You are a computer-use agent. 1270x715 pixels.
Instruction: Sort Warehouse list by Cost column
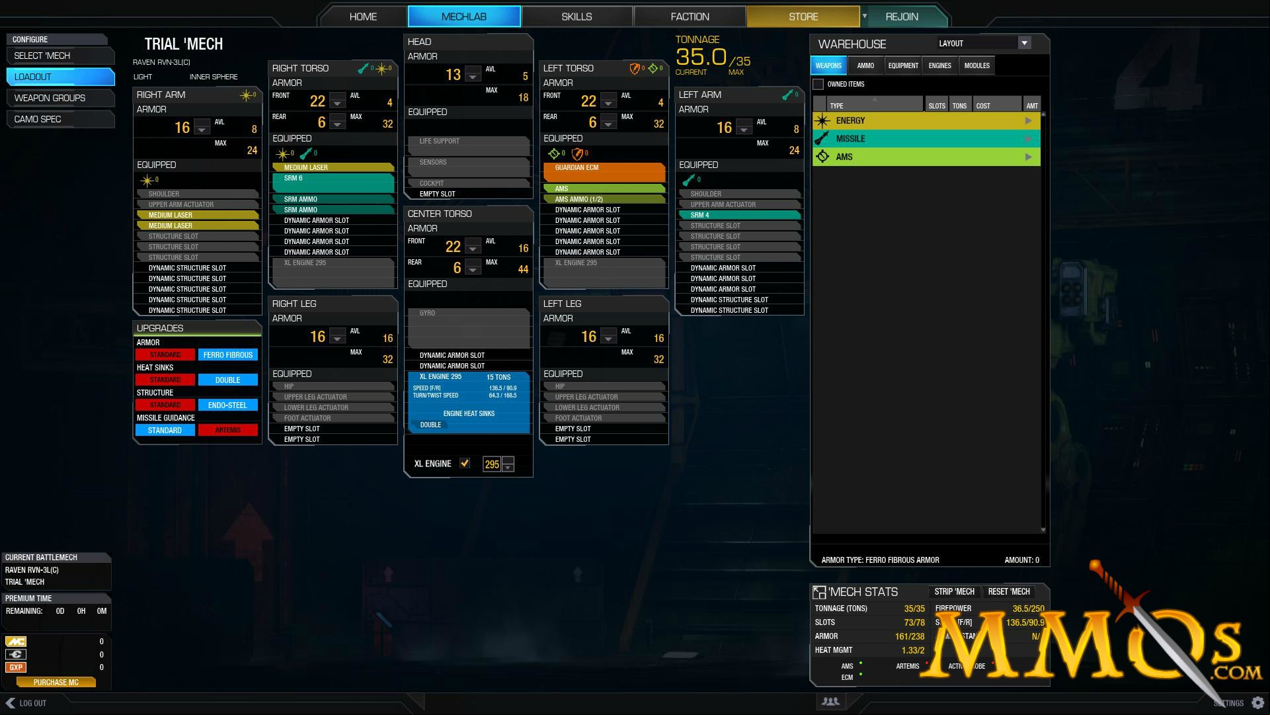coord(997,105)
